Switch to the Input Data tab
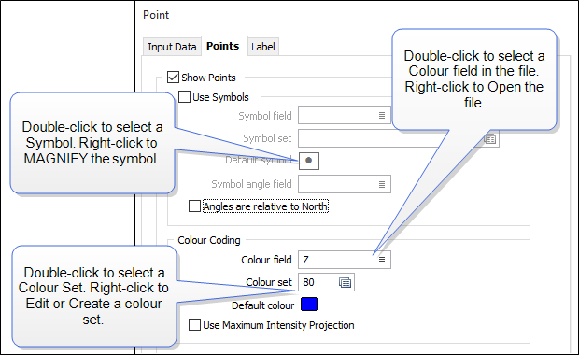Viewport: 579px width, 355px height. coord(172,47)
